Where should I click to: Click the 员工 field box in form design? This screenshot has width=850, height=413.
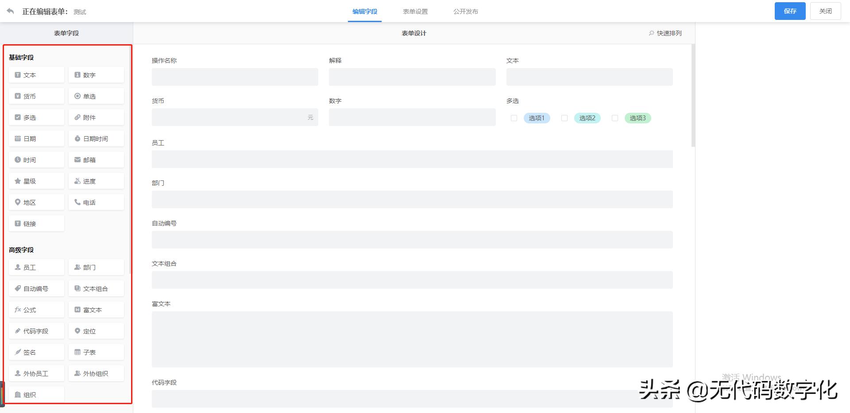pos(412,159)
